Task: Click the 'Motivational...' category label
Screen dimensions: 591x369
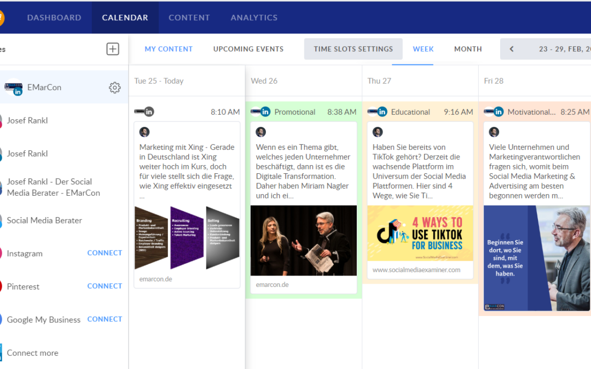Action: [531, 112]
